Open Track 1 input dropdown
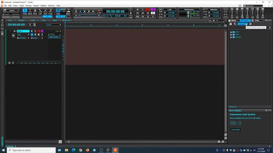The height and width of the screenshot is (153, 273). (x=23, y=38)
